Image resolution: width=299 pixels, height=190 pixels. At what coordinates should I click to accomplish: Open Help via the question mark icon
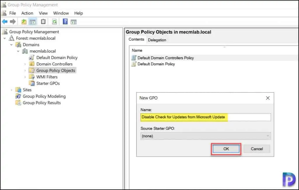[x=65, y=22]
